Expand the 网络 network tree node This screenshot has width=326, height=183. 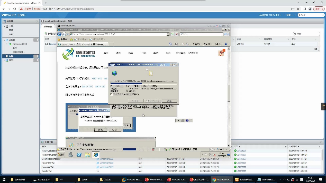(4, 60)
